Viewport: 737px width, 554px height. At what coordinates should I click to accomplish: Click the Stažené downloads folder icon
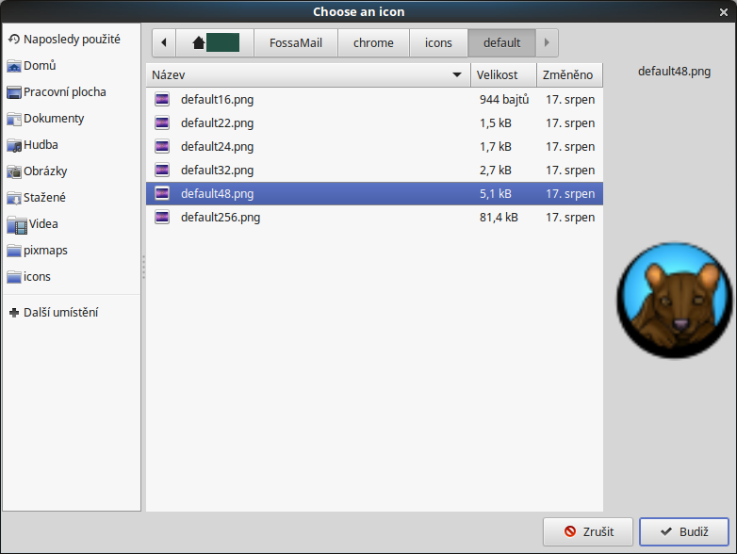(x=14, y=198)
